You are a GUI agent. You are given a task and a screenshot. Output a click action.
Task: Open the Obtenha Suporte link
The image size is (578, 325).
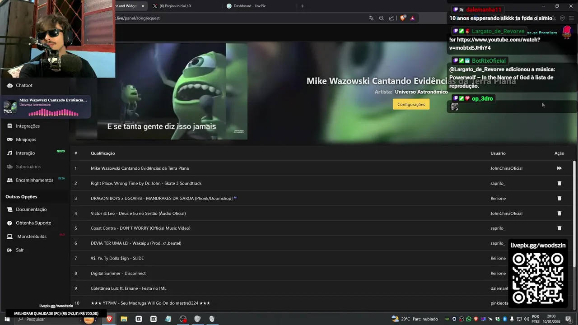tap(33, 223)
